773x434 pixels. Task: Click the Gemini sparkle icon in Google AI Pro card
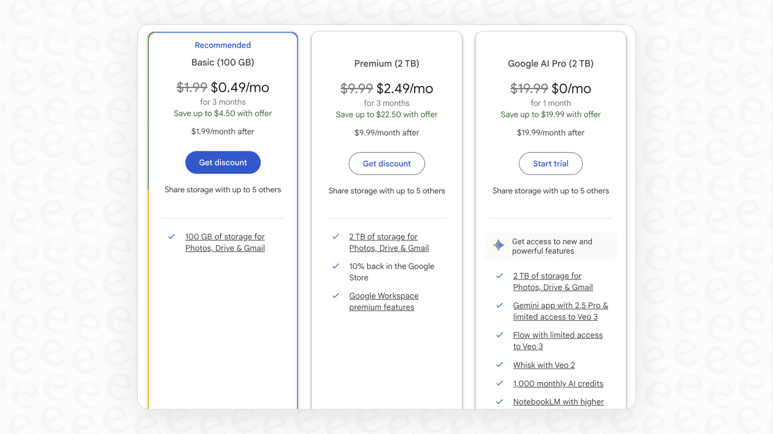(x=498, y=245)
